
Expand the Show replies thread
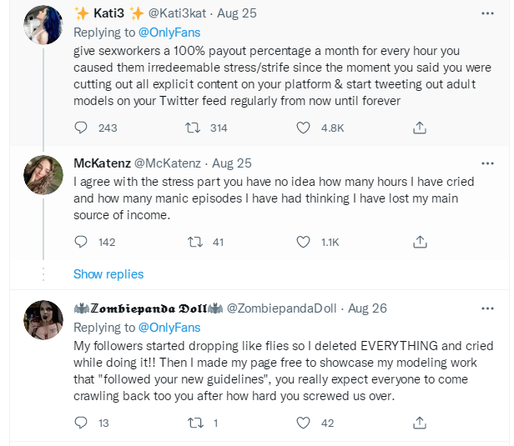(x=108, y=274)
